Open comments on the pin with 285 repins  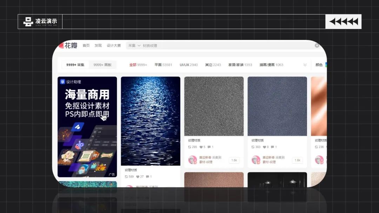coord(209,147)
